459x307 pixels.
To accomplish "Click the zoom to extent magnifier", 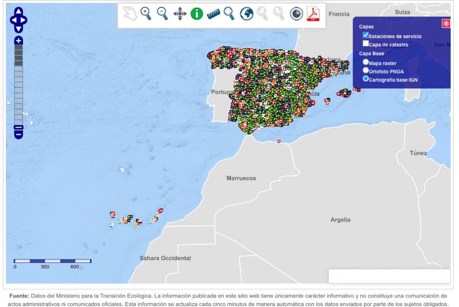I will click(229, 14).
